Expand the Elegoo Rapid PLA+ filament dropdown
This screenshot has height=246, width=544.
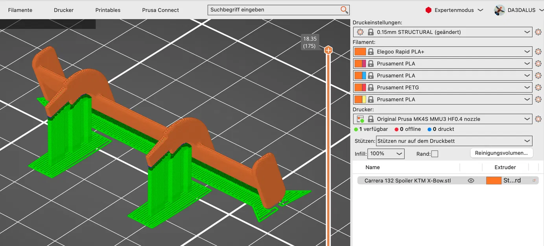[x=527, y=52]
